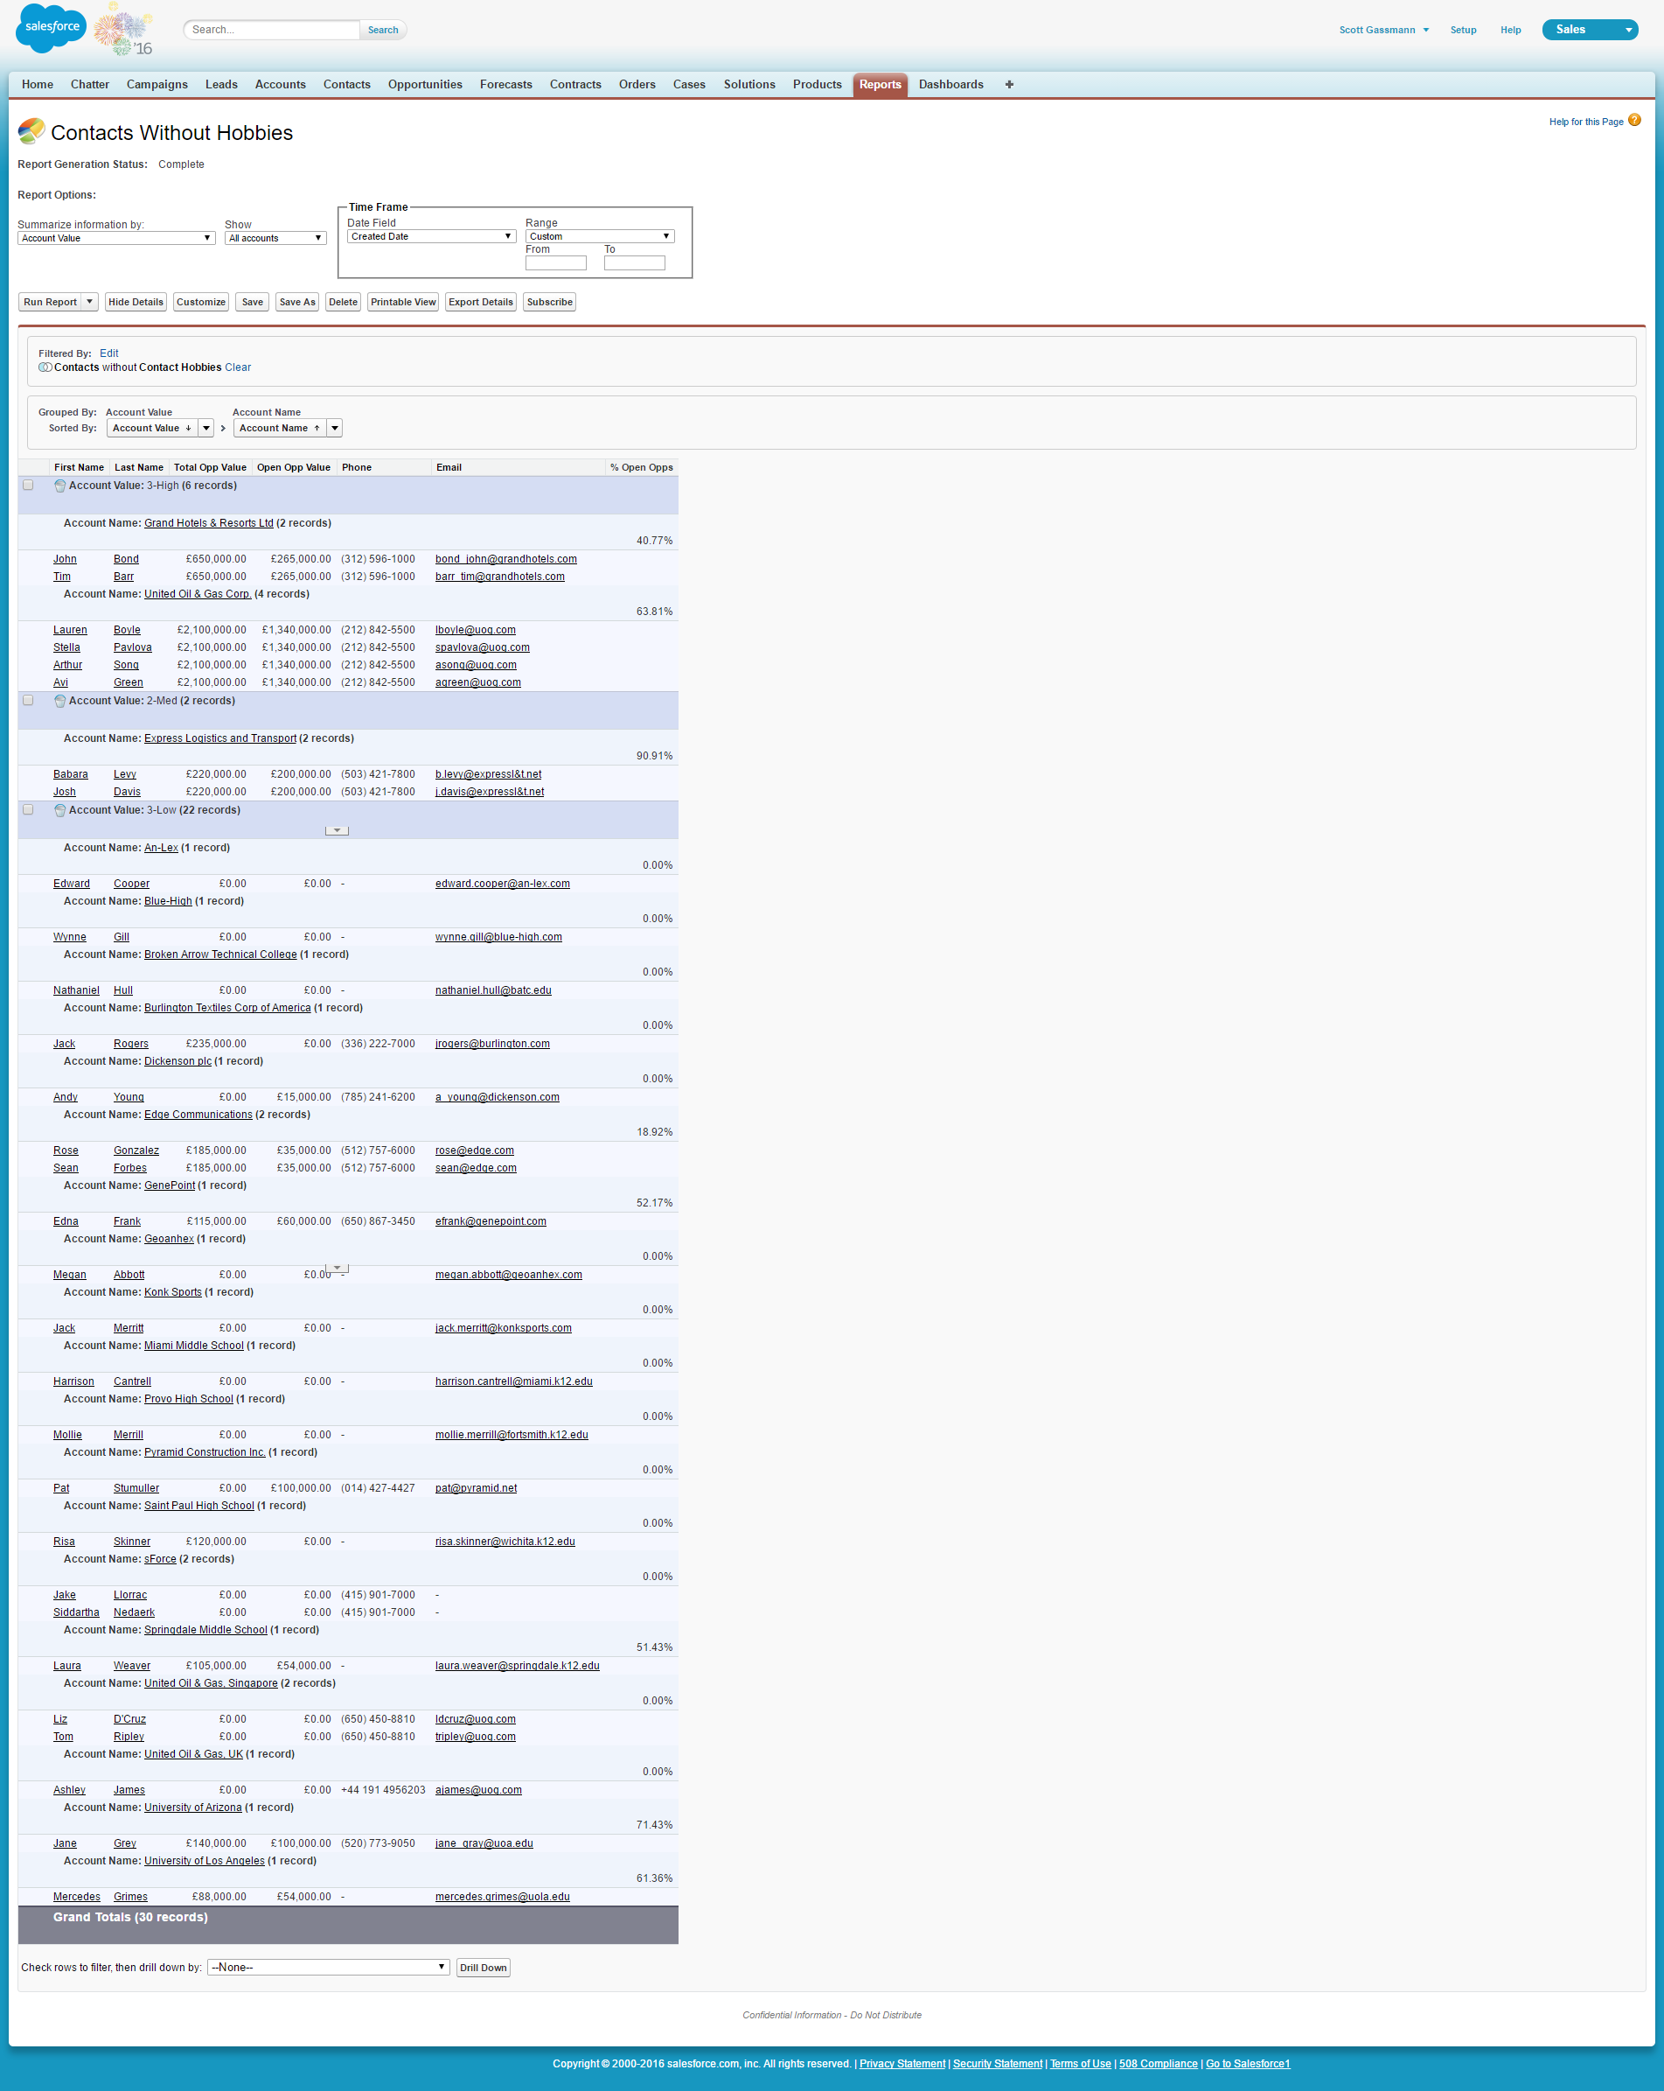Open the Scott Gassmann user menu
This screenshot has width=1664, height=2091.
pos(1384,30)
